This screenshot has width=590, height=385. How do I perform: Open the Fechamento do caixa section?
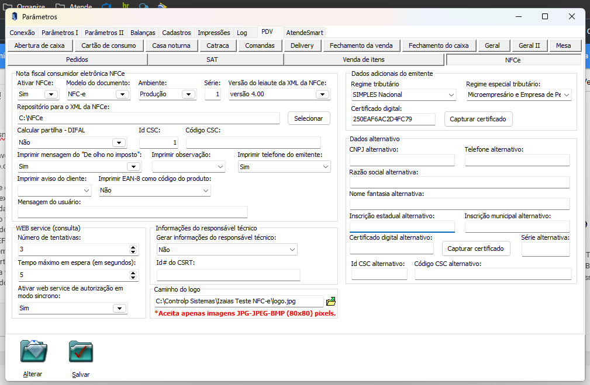(x=439, y=45)
